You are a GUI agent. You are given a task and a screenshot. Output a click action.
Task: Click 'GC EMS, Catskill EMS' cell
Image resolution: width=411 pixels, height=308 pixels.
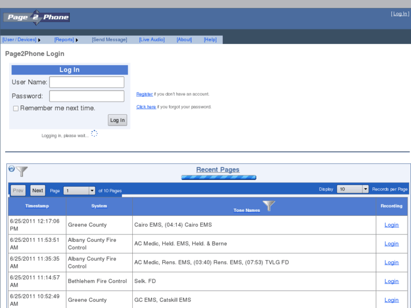[254, 300]
